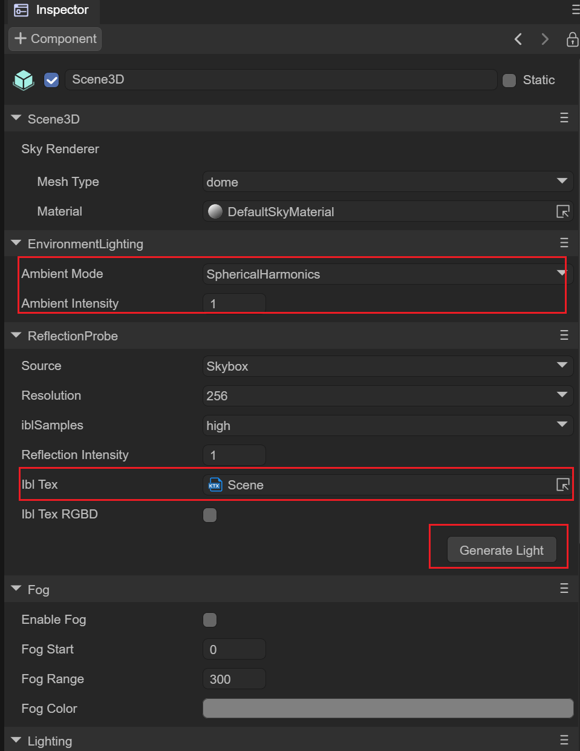The image size is (580, 751).
Task: Open the ReflectionProbe section menu icon
Action: tap(564, 336)
